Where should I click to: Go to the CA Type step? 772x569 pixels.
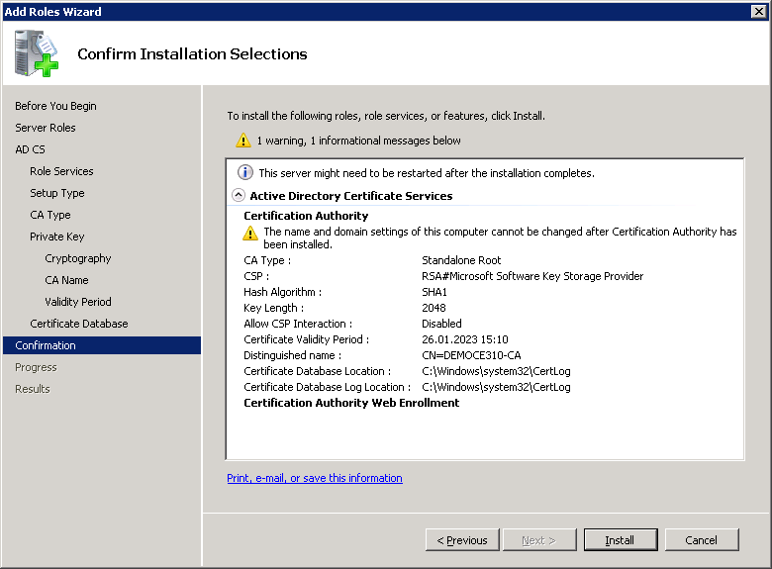pos(50,215)
